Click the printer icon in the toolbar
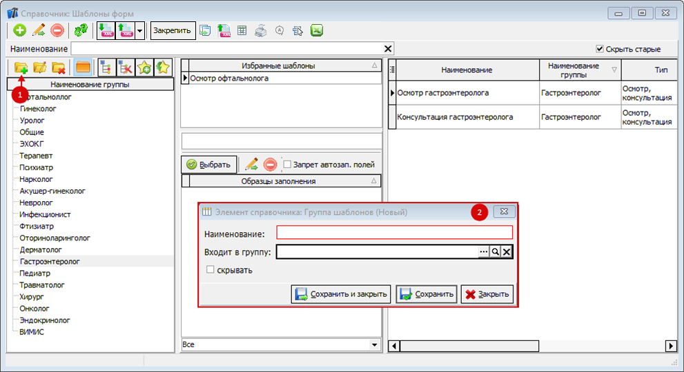The image size is (684, 372). click(261, 30)
